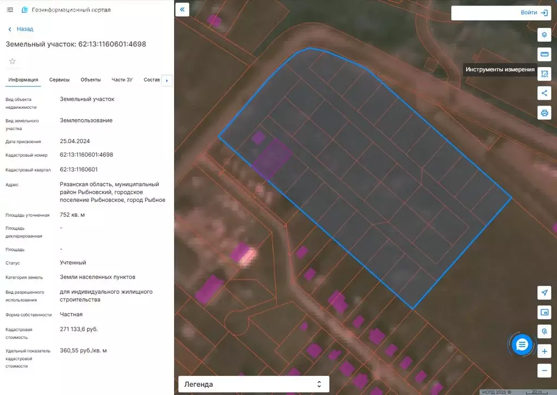This screenshot has height=395, width=557.
Task: Click the Вид объекта недвижимости value Земельный участок
Action: point(87,99)
